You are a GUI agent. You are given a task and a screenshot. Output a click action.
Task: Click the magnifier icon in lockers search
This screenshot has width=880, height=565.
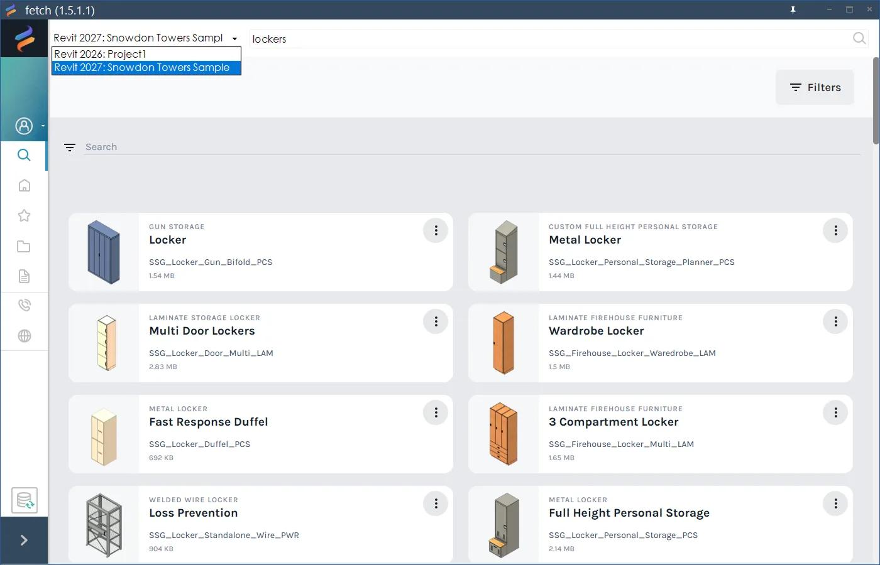tap(859, 38)
